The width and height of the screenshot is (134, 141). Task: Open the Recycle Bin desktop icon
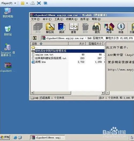(x=8, y=31)
